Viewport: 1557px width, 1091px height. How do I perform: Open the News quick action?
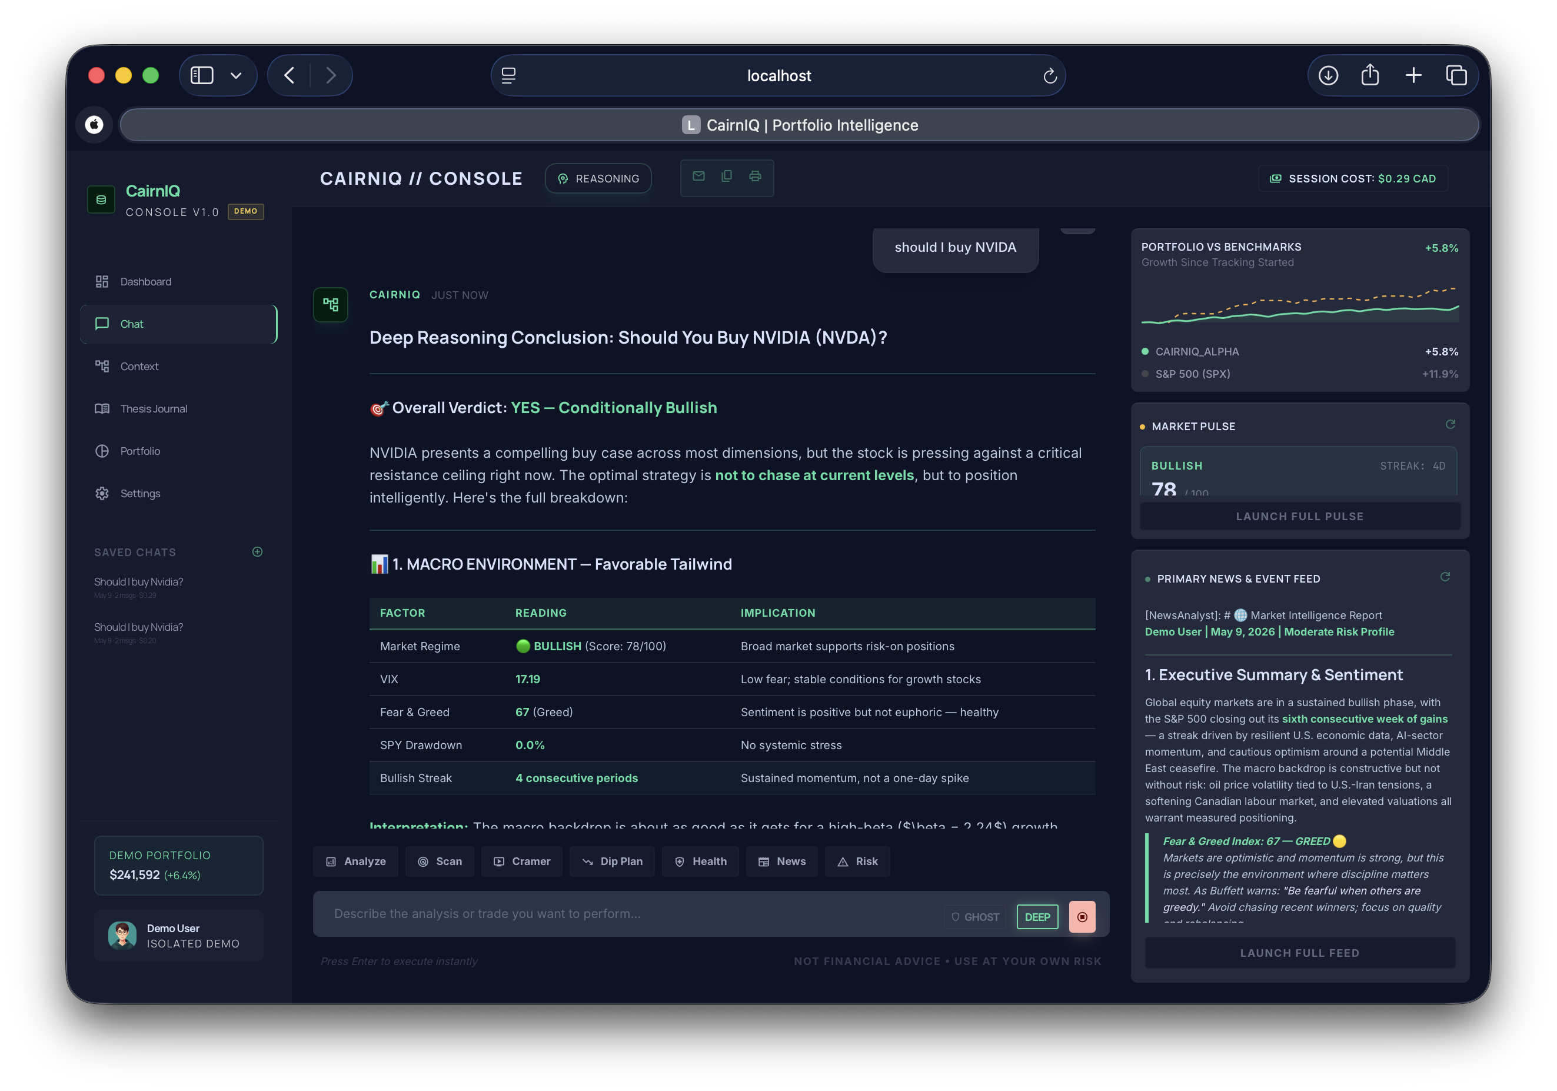(x=782, y=861)
